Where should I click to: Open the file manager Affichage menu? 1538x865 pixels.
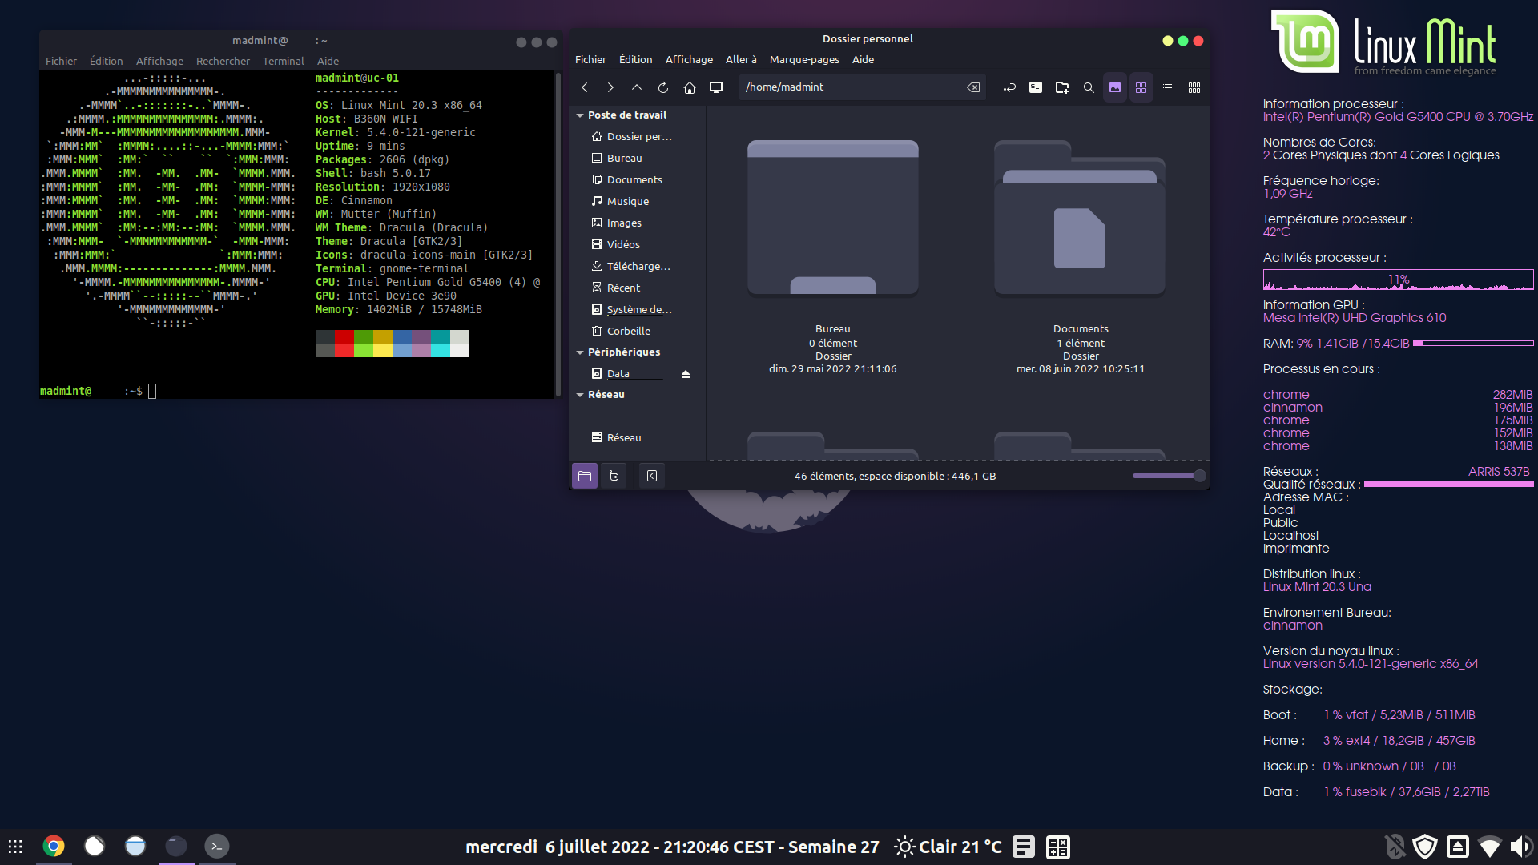(x=689, y=60)
